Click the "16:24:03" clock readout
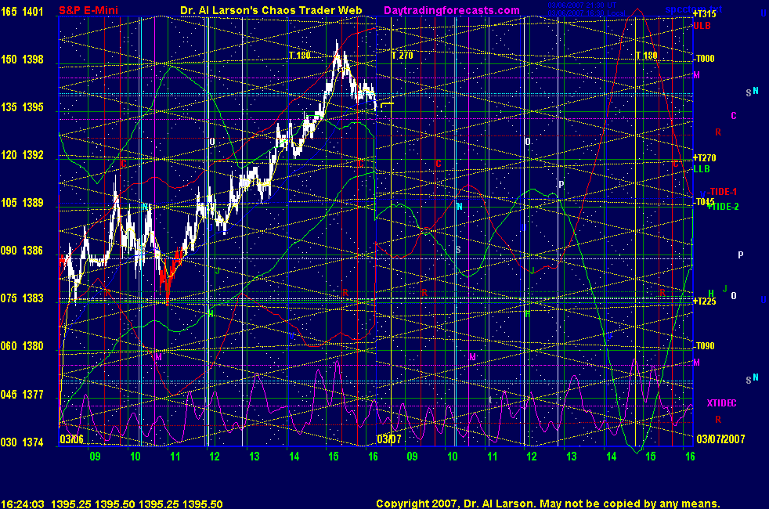769x509 pixels. point(23,504)
